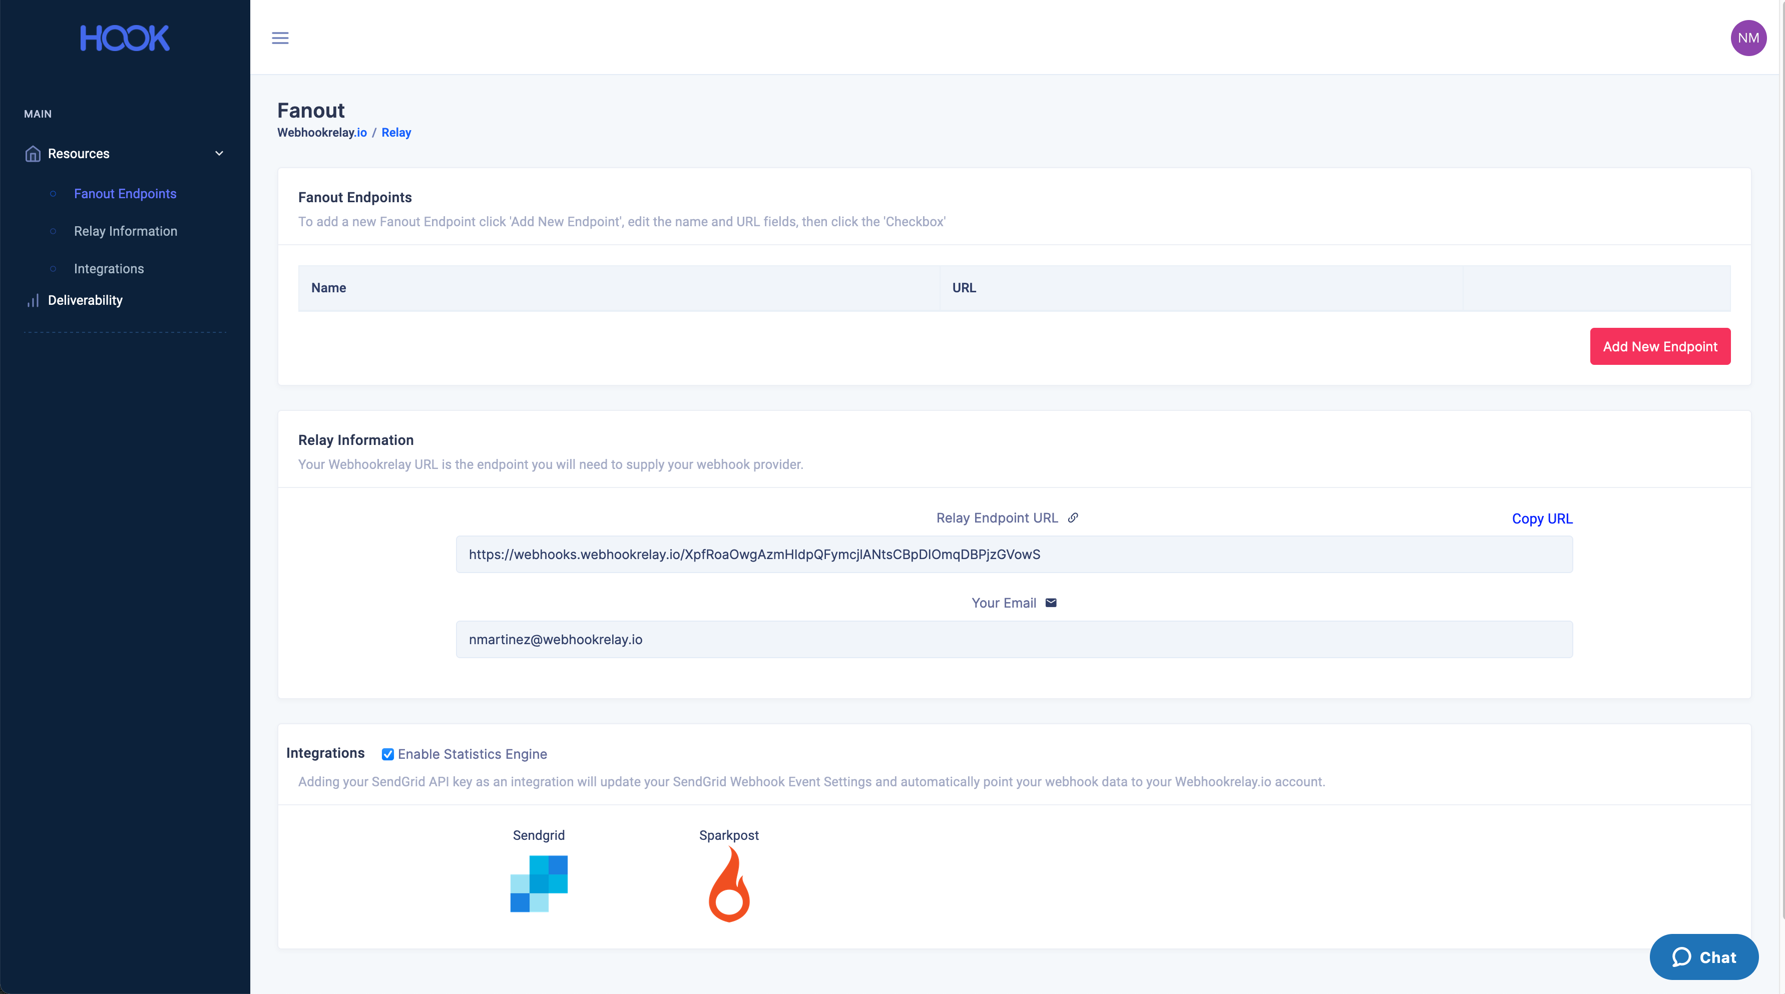
Task: Open Relay Information from the sidebar
Action: tap(126, 231)
